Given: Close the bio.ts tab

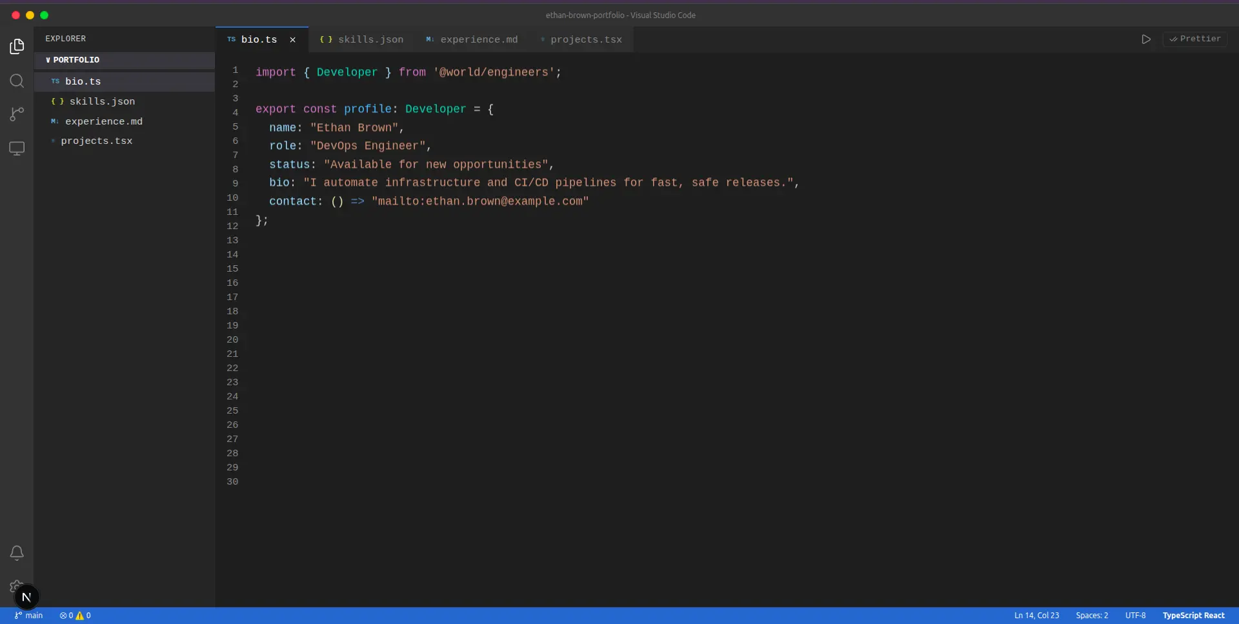Looking at the screenshot, I should (x=292, y=40).
